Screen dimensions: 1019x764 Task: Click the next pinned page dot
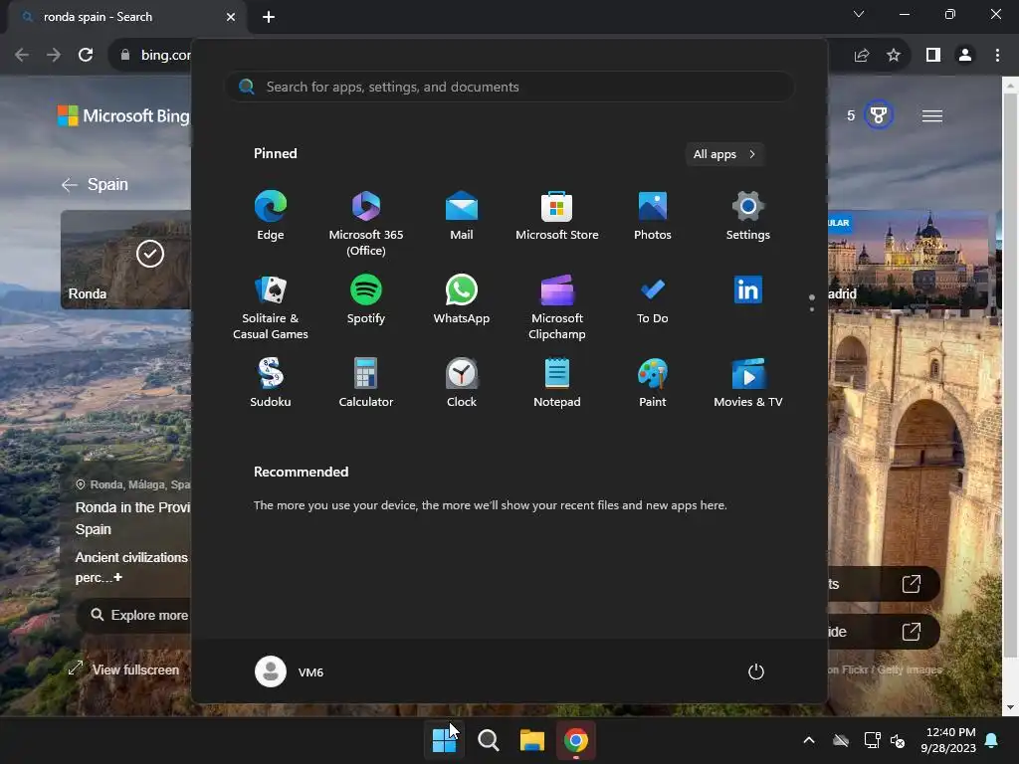pyautogui.click(x=812, y=309)
